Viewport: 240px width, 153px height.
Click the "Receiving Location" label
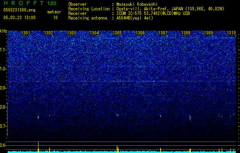89,9
